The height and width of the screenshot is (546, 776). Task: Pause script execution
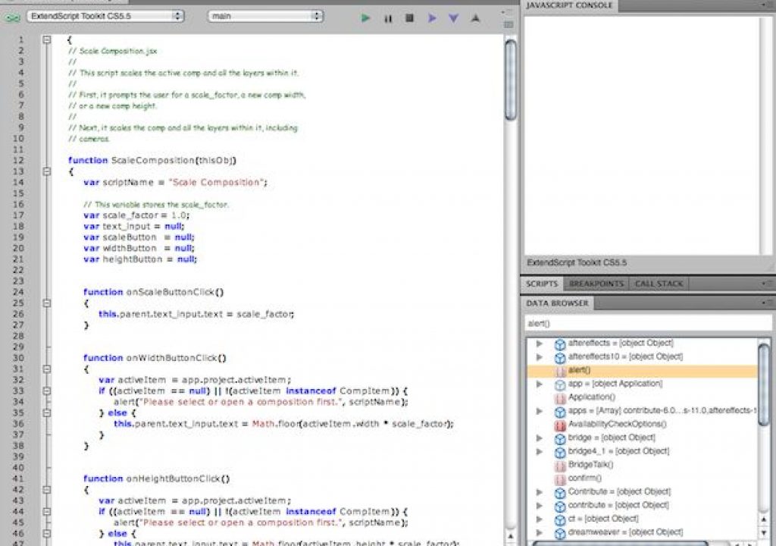[388, 19]
